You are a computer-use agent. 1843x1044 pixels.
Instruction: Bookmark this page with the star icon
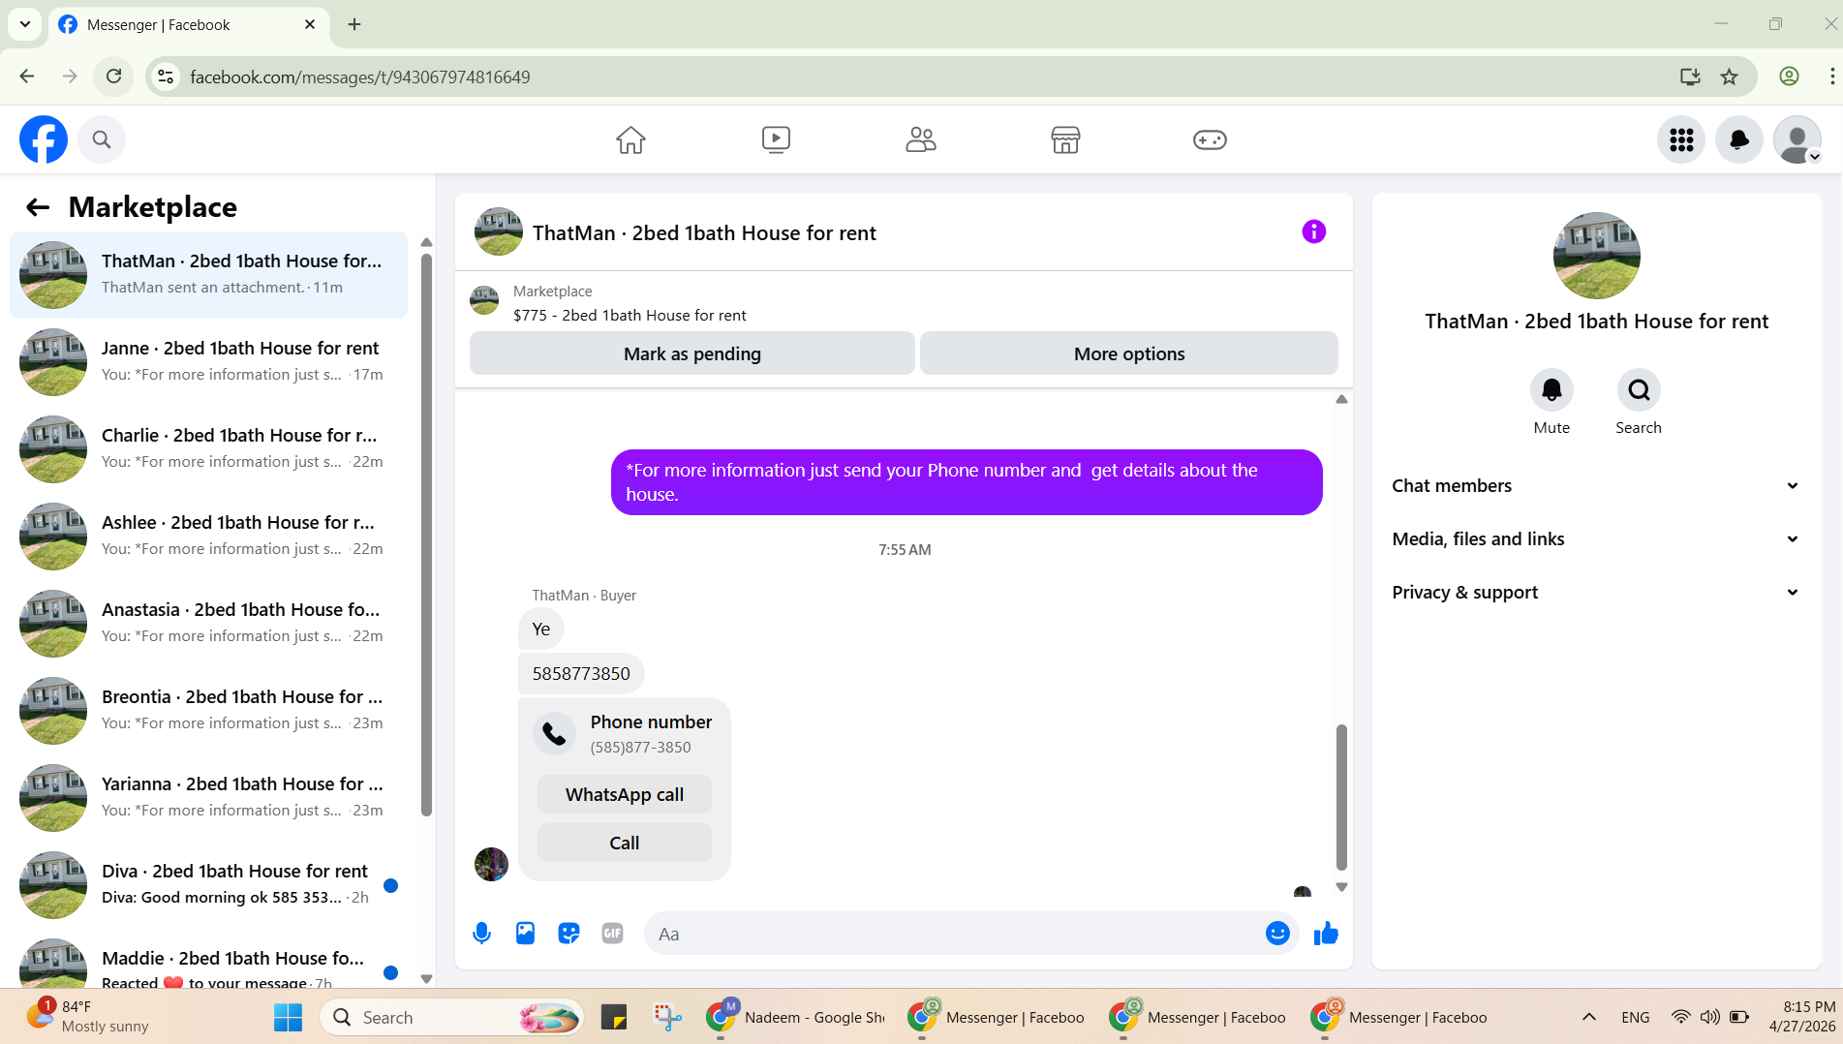(1729, 77)
